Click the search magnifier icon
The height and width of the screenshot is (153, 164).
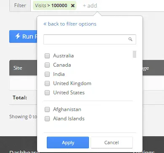130,39
